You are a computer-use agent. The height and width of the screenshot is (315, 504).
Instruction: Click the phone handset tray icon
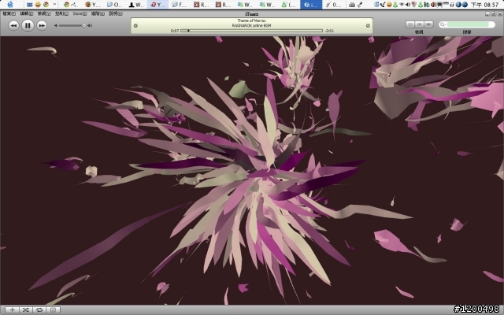point(383,5)
